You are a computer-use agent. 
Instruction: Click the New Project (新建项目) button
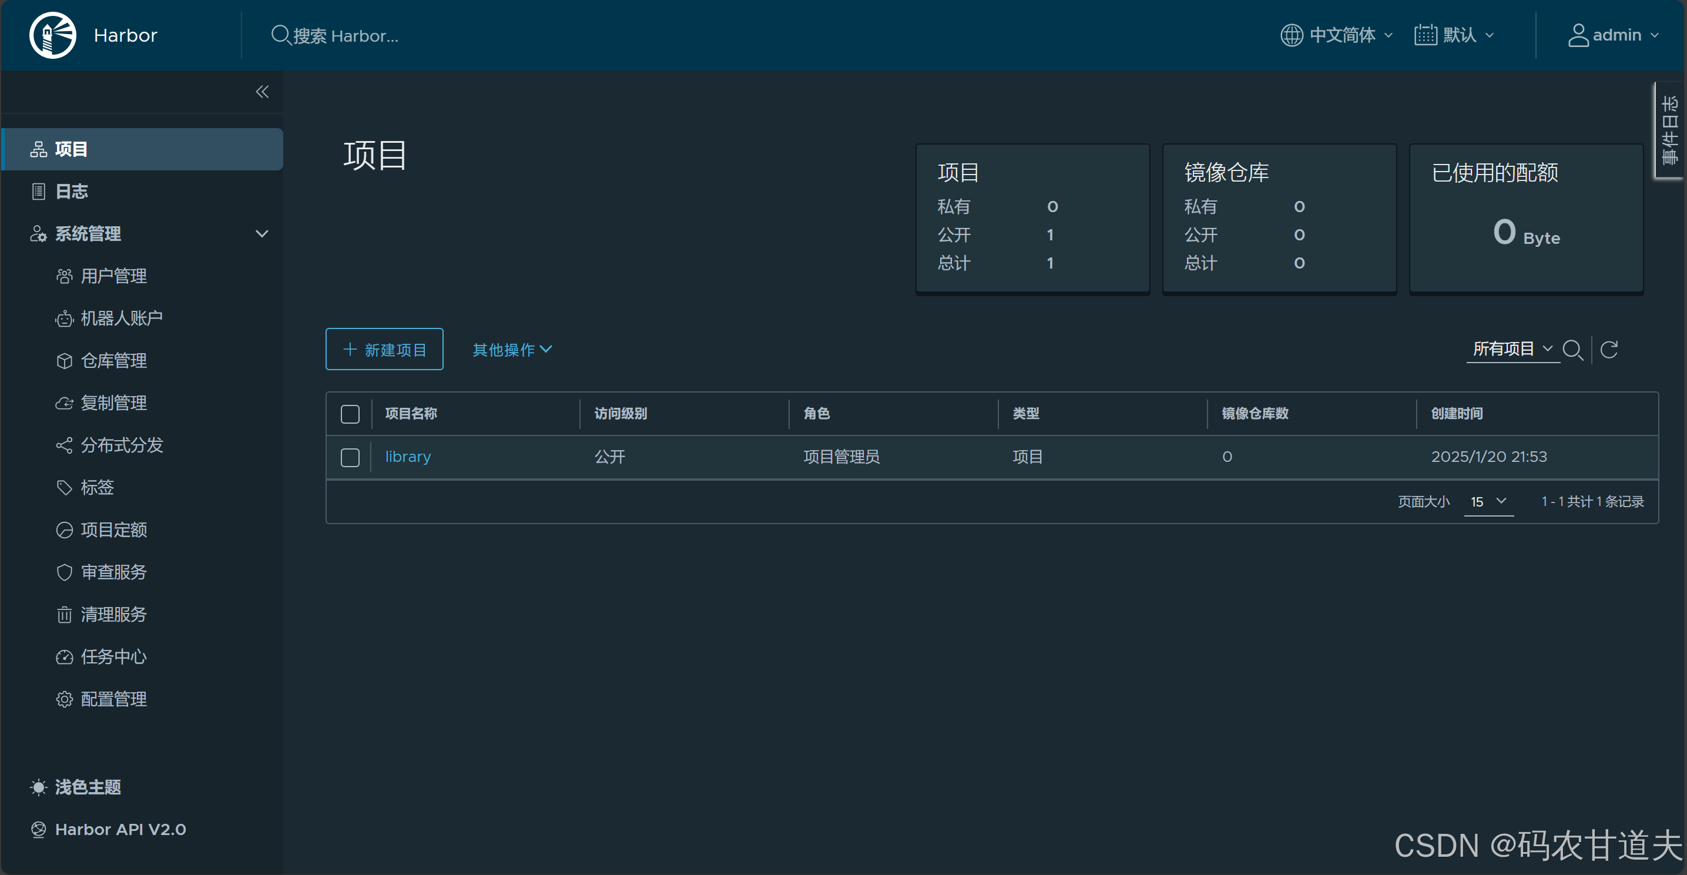tap(384, 349)
